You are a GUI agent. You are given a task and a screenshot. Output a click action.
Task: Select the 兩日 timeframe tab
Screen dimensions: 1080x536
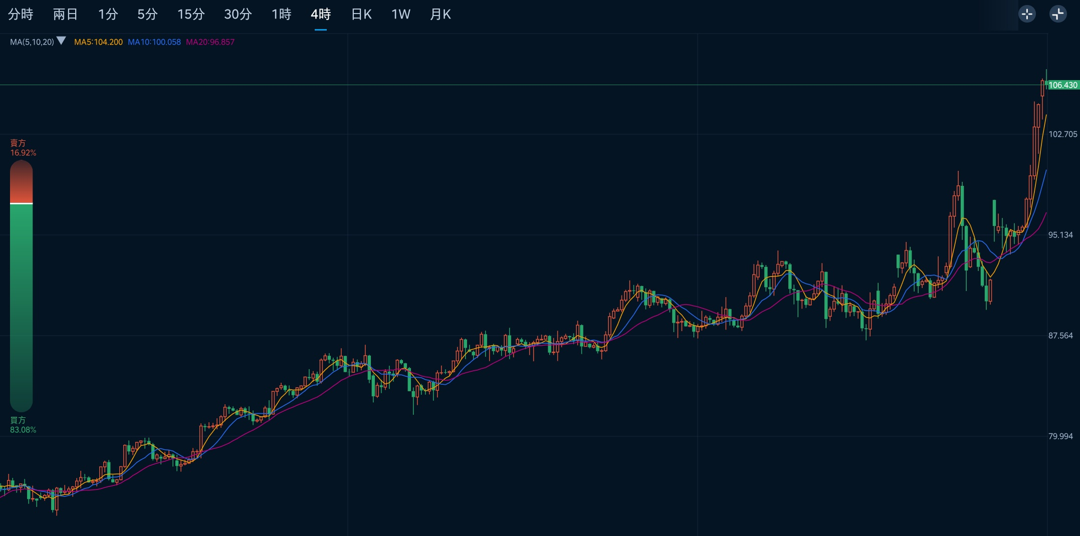click(x=65, y=15)
